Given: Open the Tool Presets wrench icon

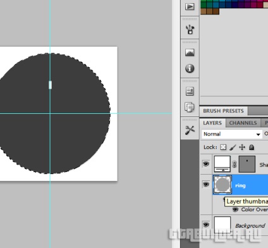Looking at the screenshot, I should (190, 130).
